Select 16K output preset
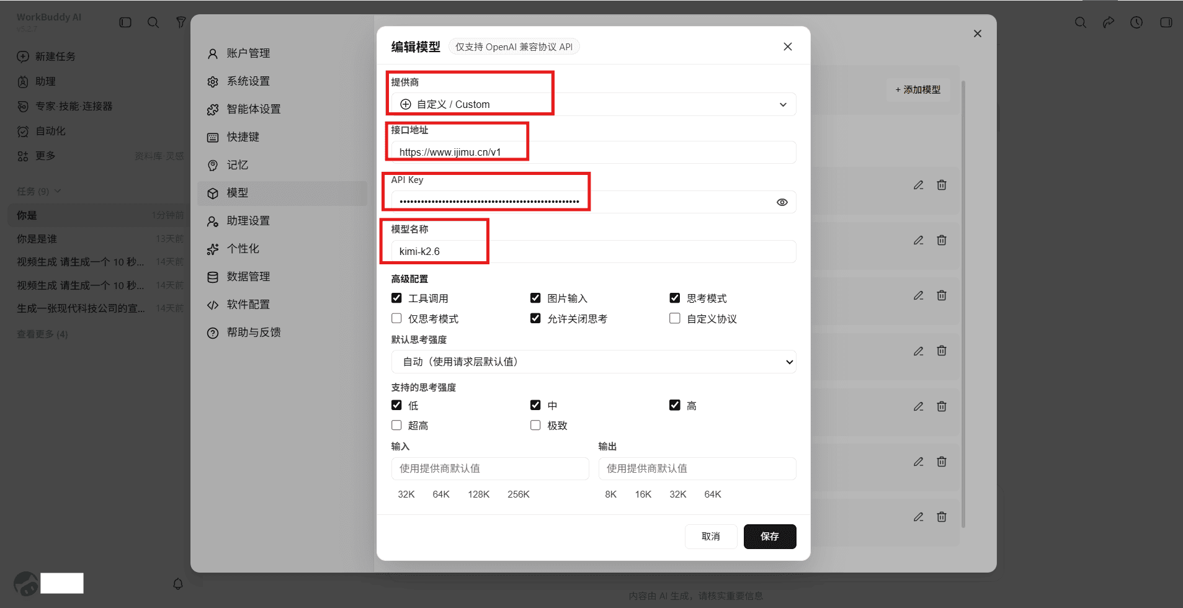Viewport: 1183px width, 608px height. [x=643, y=494]
